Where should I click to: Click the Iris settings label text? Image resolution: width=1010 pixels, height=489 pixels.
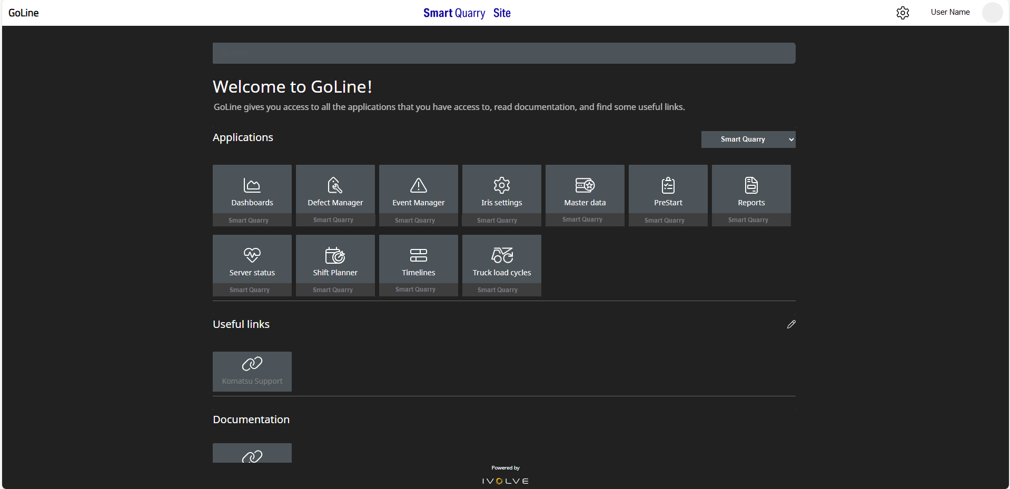[502, 203]
